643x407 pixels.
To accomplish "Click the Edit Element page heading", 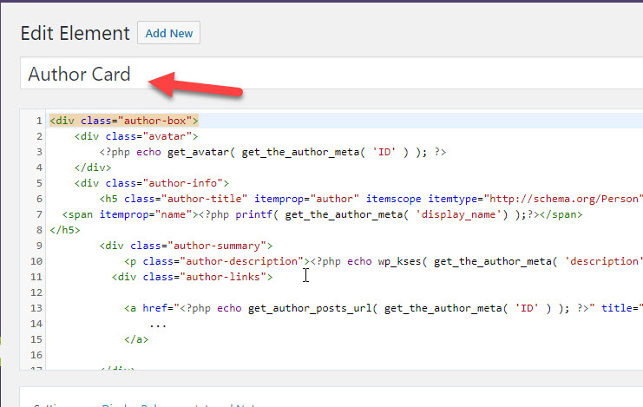I will 75,33.
